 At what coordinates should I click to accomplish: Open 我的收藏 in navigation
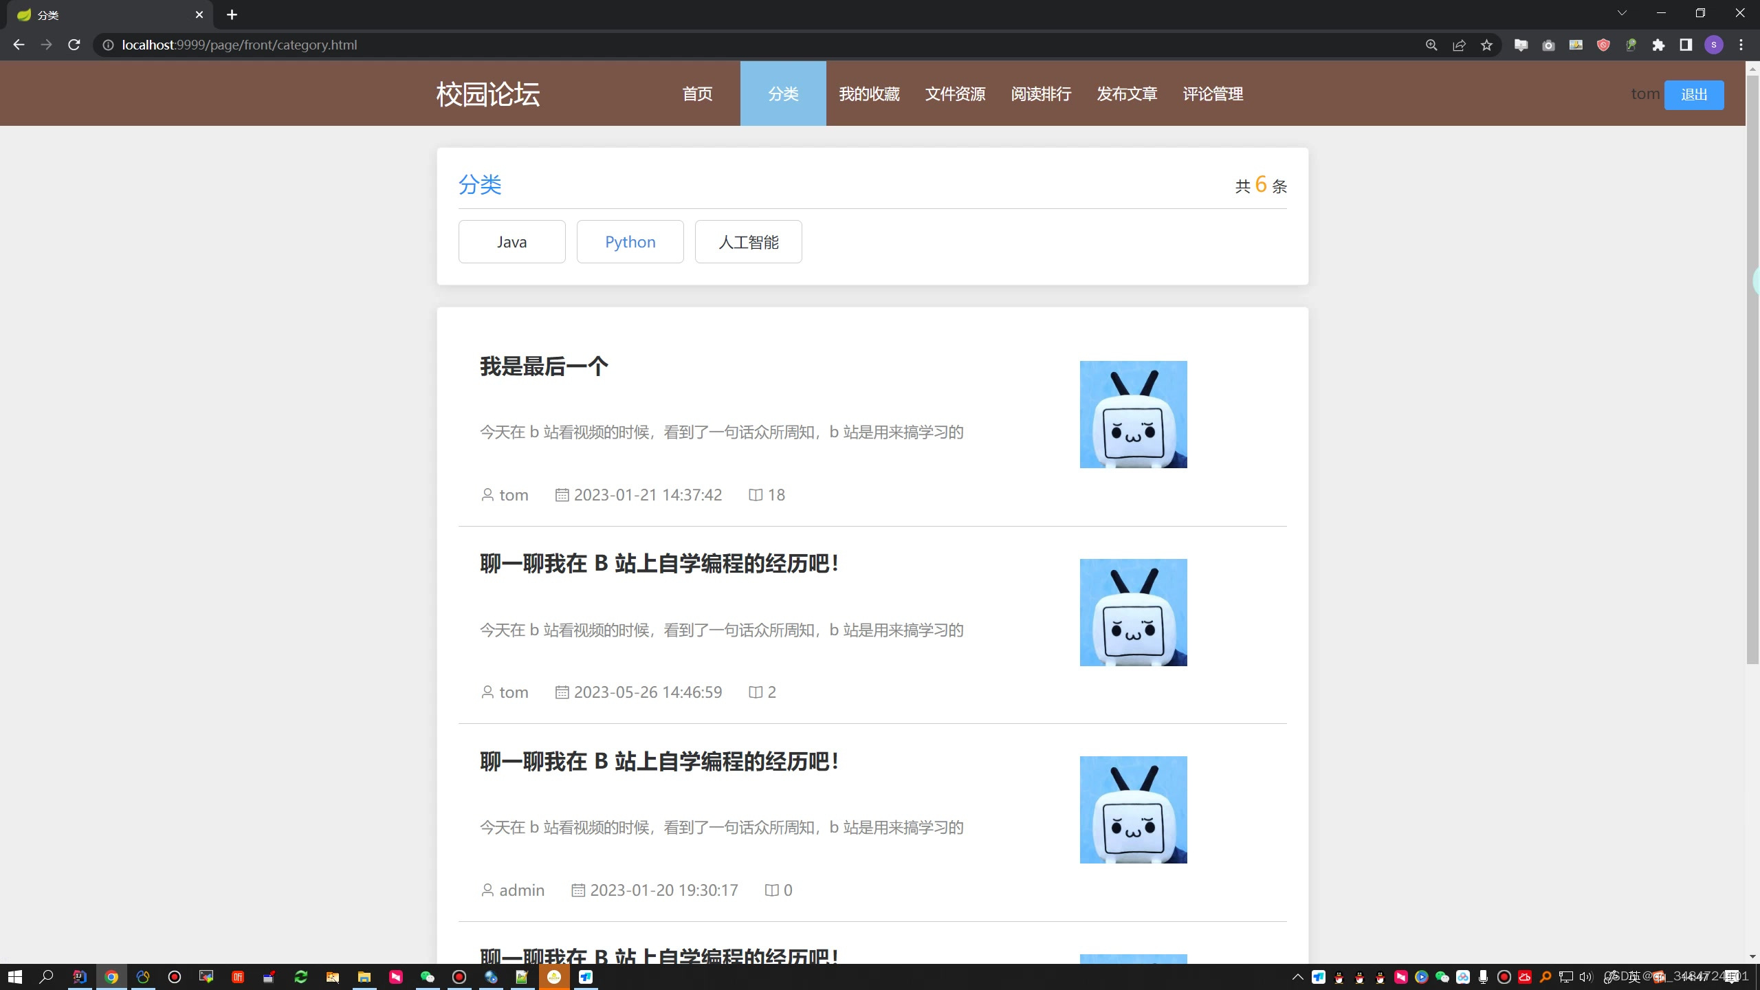pos(869,93)
